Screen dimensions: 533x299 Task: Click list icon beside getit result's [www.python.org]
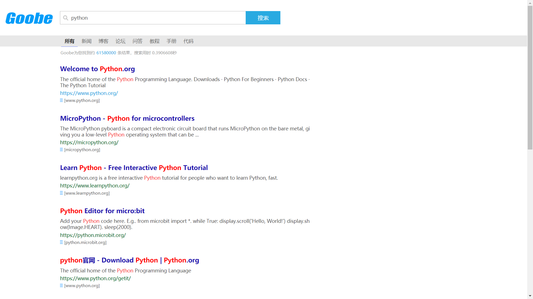[61, 285]
